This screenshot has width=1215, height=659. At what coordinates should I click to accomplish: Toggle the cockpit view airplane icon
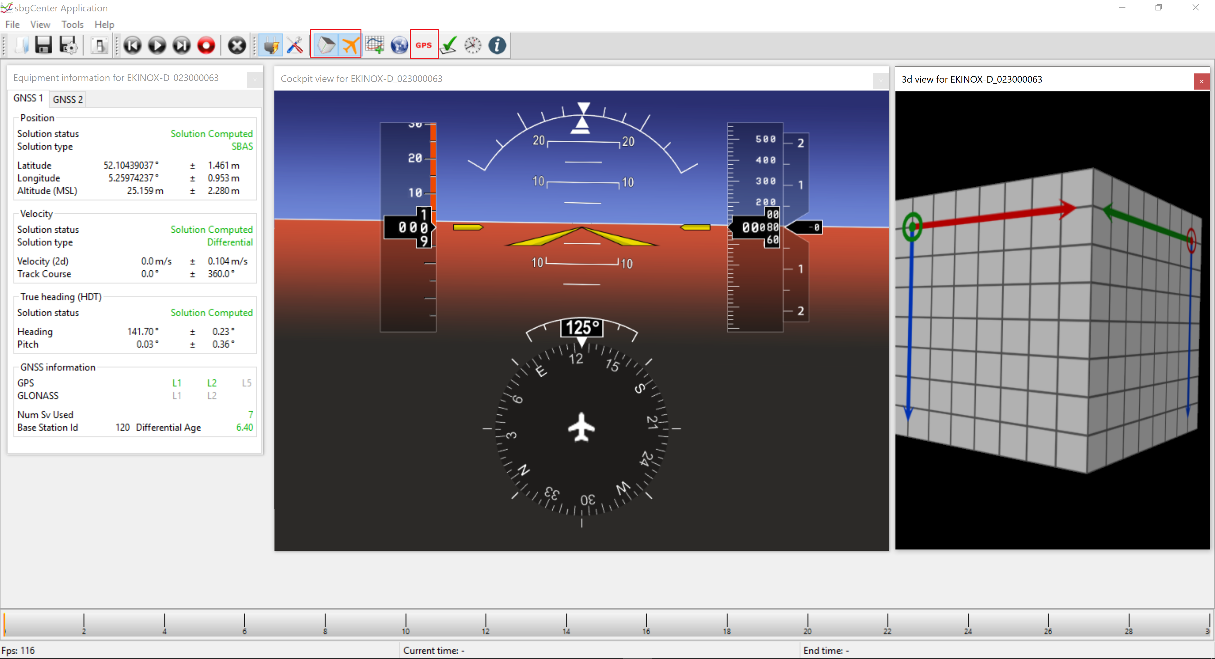350,45
